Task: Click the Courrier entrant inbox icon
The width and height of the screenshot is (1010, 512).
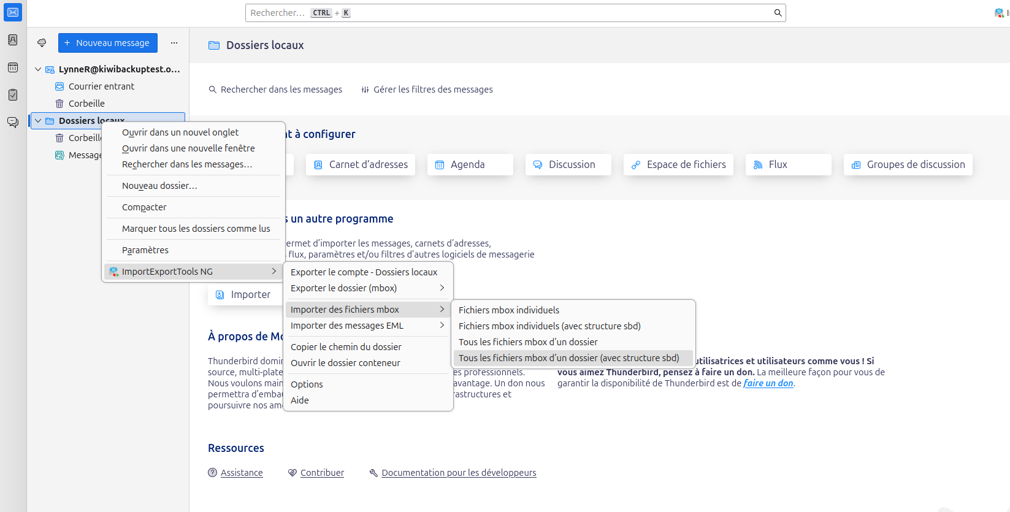Action: (59, 86)
